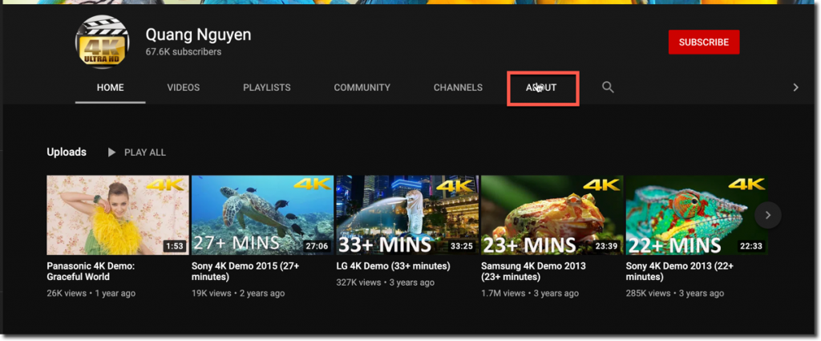This screenshot has height=341, width=821.
Task: Click the channel name Quang Nguyen
Action: point(199,35)
